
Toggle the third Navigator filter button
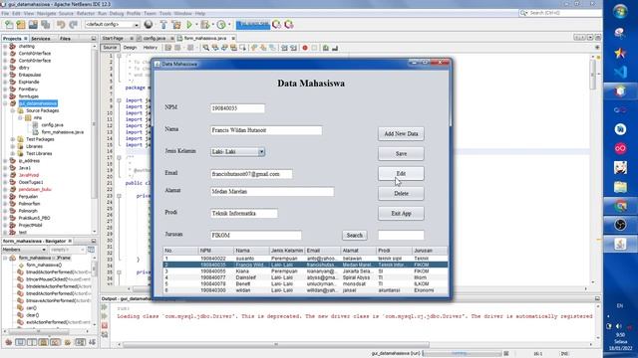(x=32, y=342)
